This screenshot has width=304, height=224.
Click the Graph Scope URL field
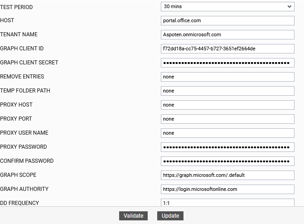227,175
